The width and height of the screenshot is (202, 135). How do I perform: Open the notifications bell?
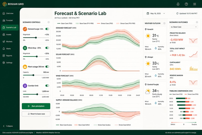178,4
